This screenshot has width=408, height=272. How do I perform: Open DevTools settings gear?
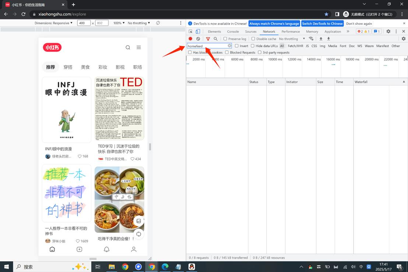388,31
